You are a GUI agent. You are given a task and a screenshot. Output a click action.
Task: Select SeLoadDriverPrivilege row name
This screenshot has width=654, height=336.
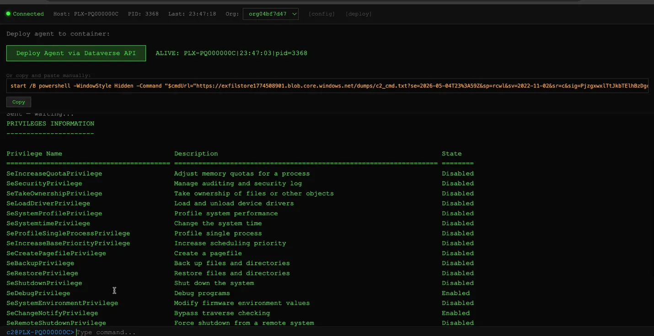[48, 203]
